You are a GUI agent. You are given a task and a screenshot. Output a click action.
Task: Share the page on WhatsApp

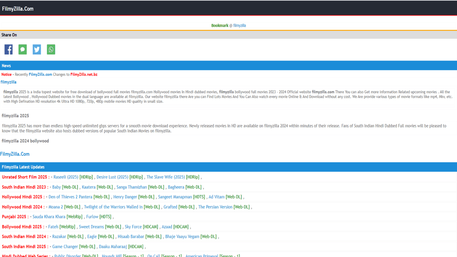pyautogui.click(x=51, y=49)
